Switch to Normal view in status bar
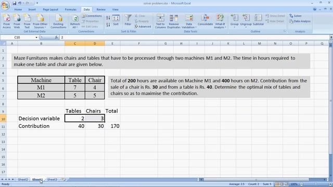333x187 pixels. coord(277,184)
